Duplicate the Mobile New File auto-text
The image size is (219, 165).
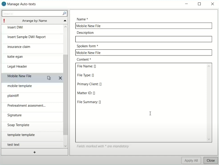click(x=49, y=78)
